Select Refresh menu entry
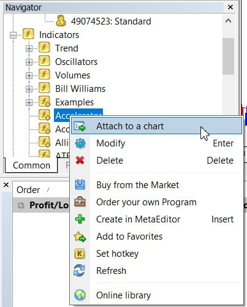 point(156,271)
